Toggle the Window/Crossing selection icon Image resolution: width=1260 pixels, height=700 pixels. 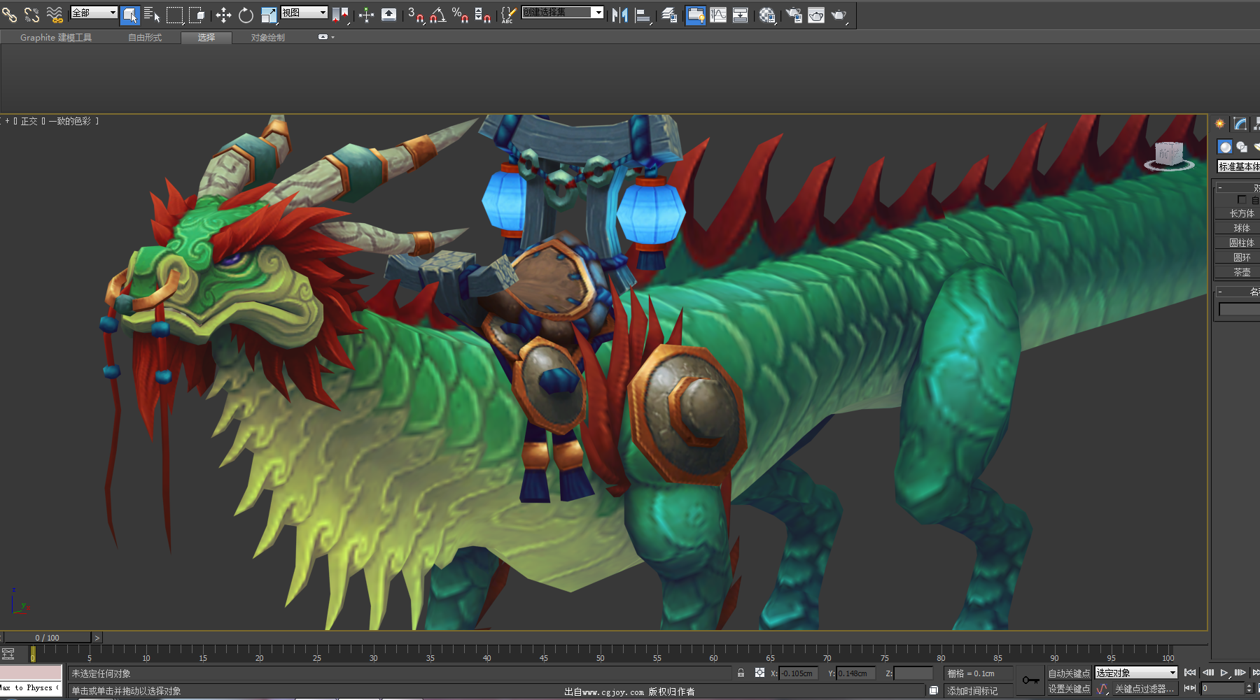pyautogui.click(x=197, y=15)
